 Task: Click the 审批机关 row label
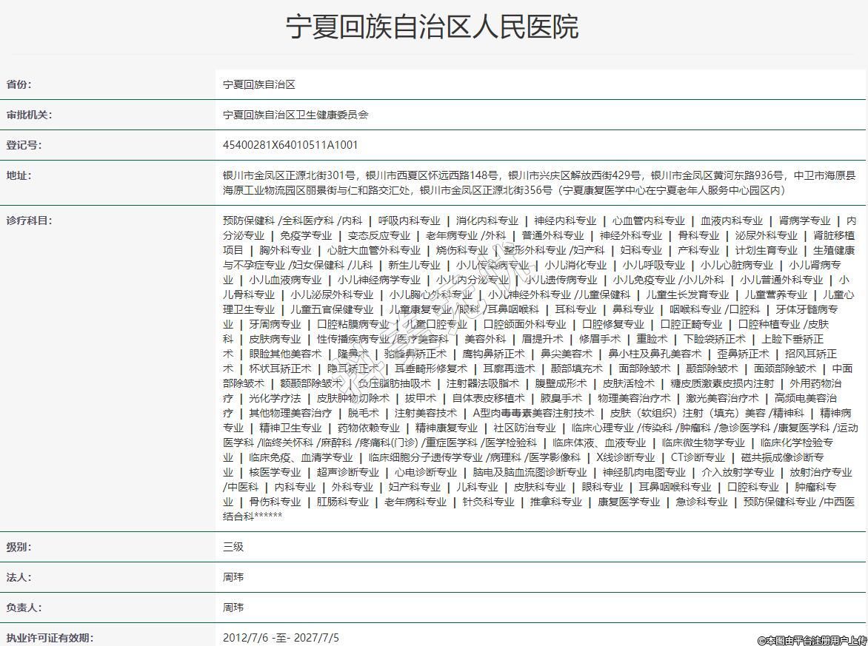[x=30, y=115]
